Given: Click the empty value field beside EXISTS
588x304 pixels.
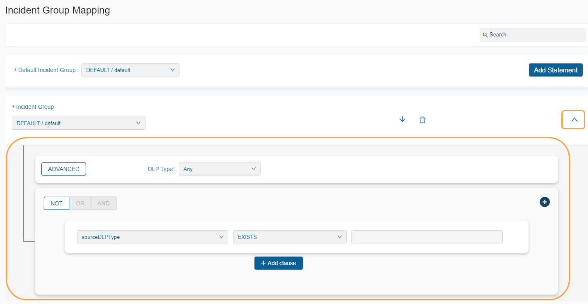Looking at the screenshot, I should [x=427, y=236].
